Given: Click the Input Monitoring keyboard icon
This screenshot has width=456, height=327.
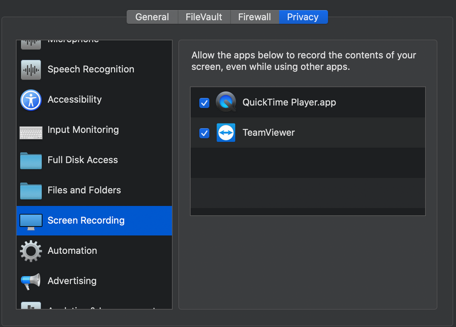Looking at the screenshot, I should pyautogui.click(x=31, y=133).
